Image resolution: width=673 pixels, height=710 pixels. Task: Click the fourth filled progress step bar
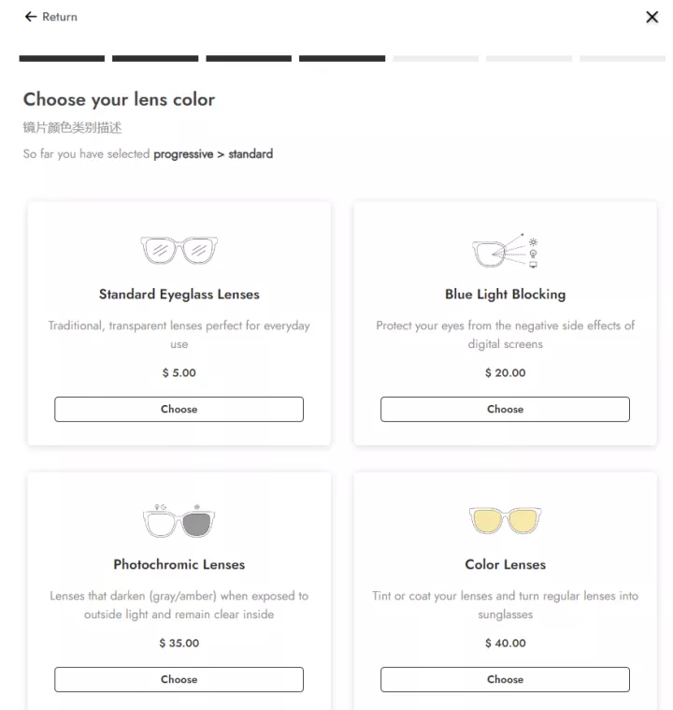click(x=342, y=59)
